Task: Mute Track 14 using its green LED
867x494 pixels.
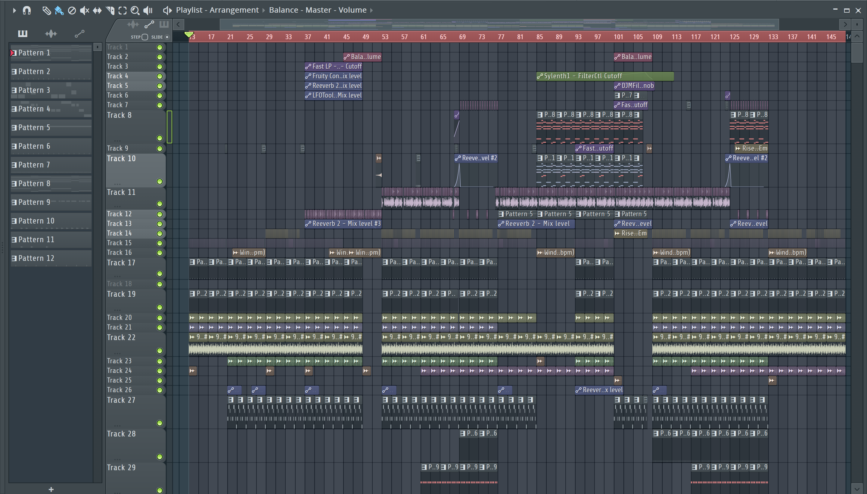Action: point(159,233)
